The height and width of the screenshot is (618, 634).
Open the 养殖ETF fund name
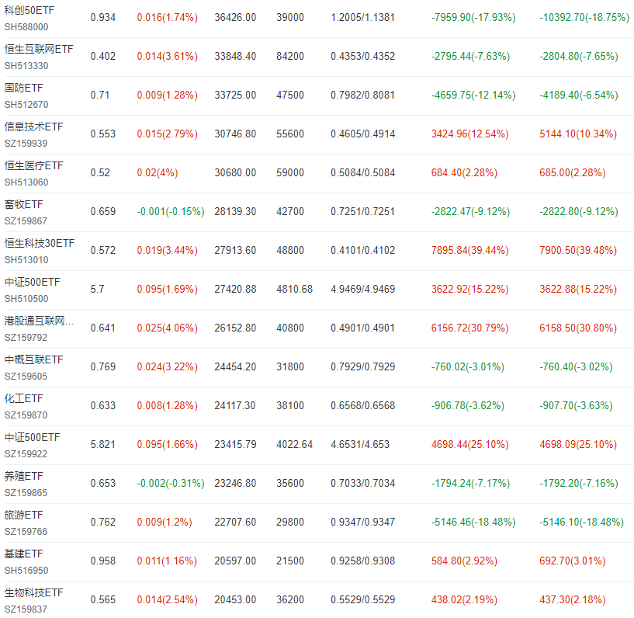[23, 476]
